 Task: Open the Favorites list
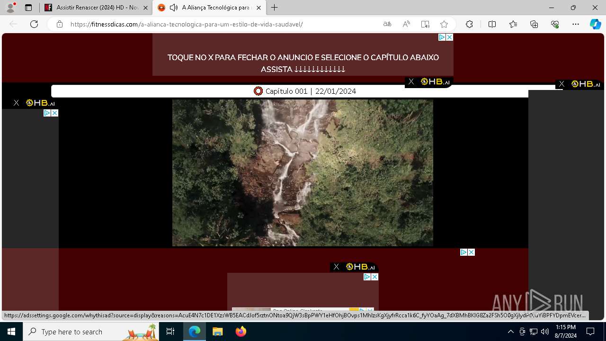[x=513, y=24]
